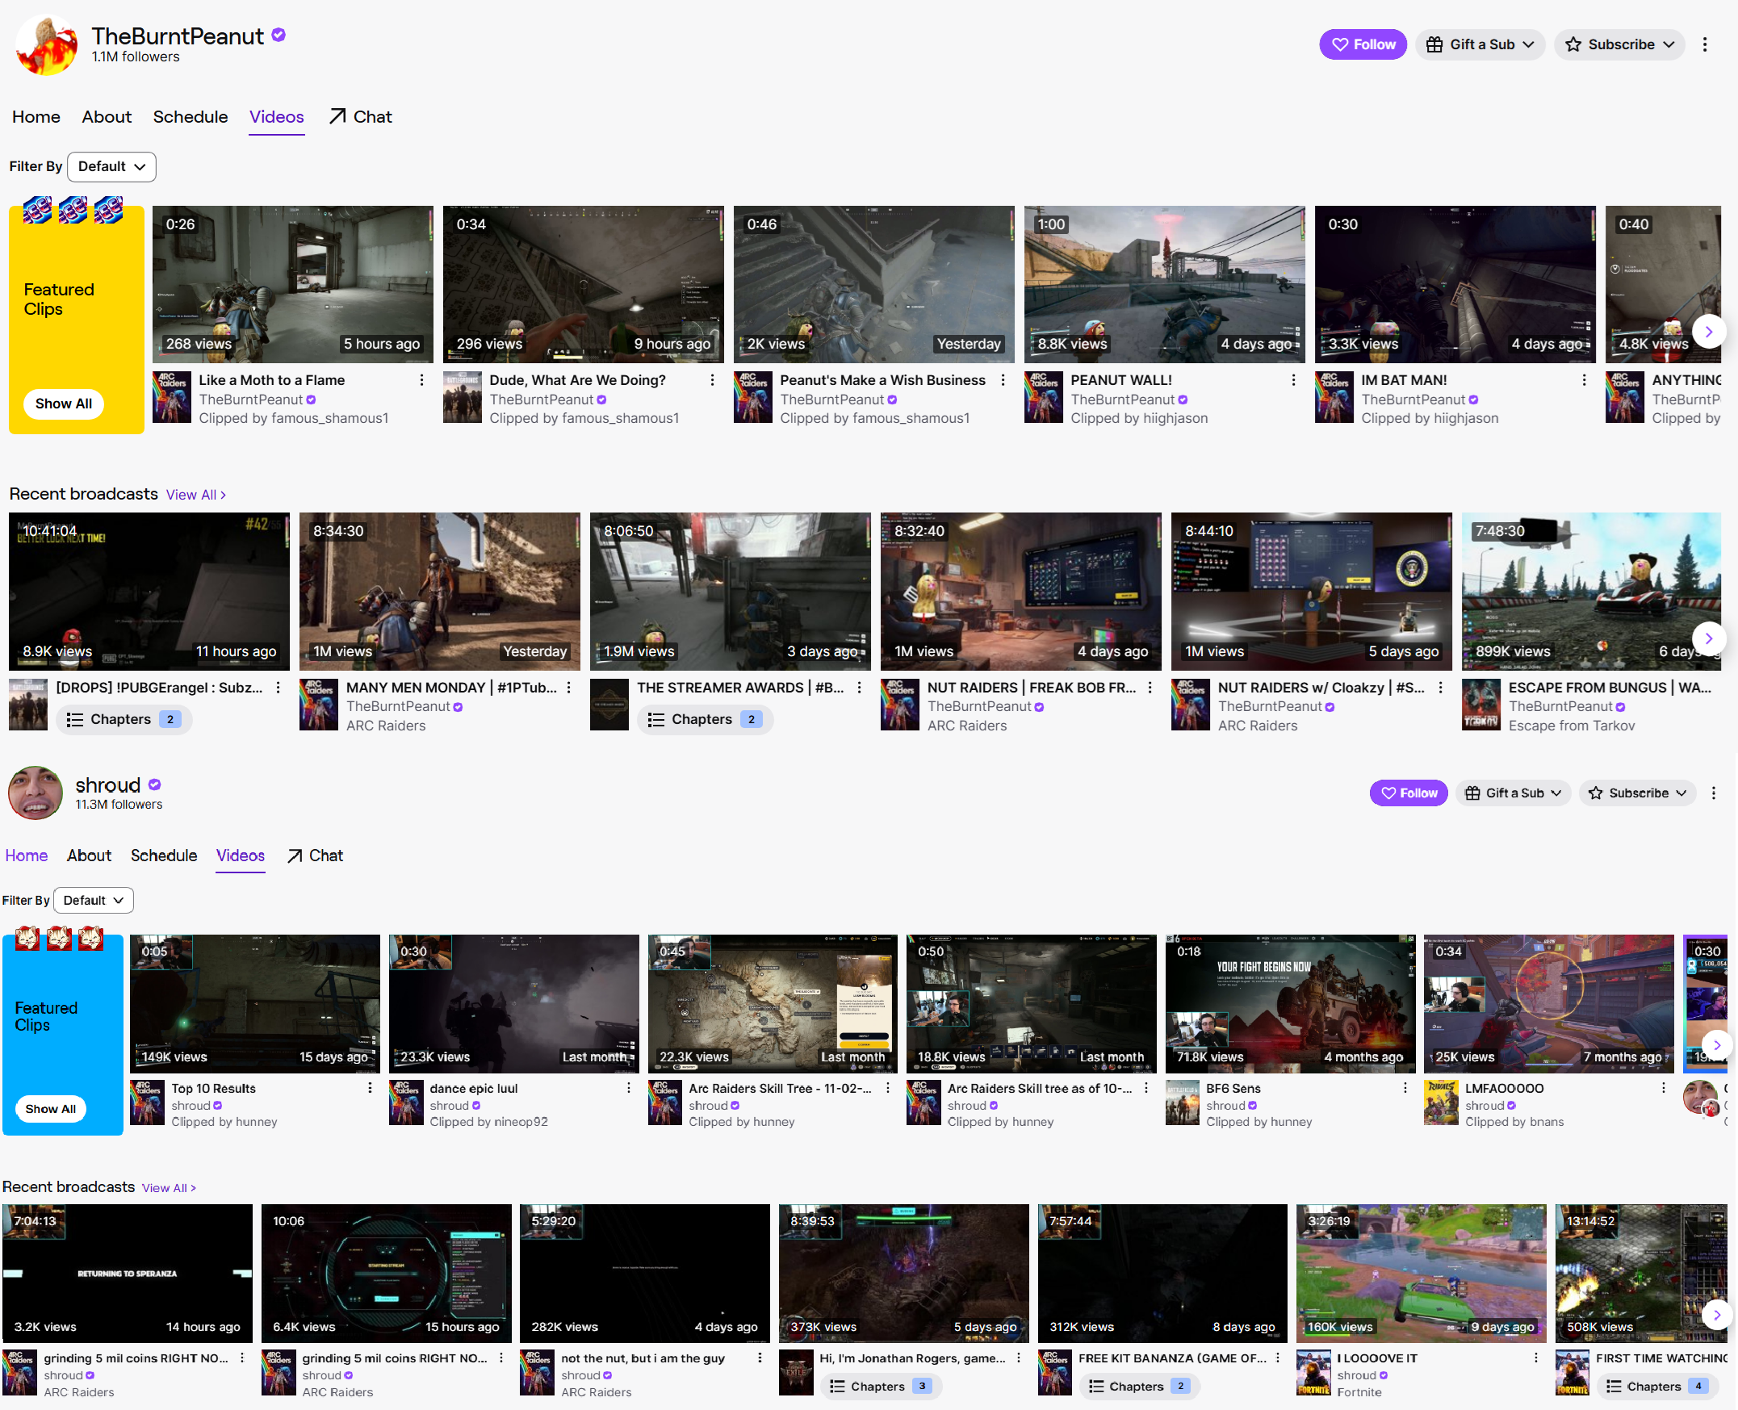Open the About tab on shroud's channel
1738x1410 pixels.
[89, 856]
